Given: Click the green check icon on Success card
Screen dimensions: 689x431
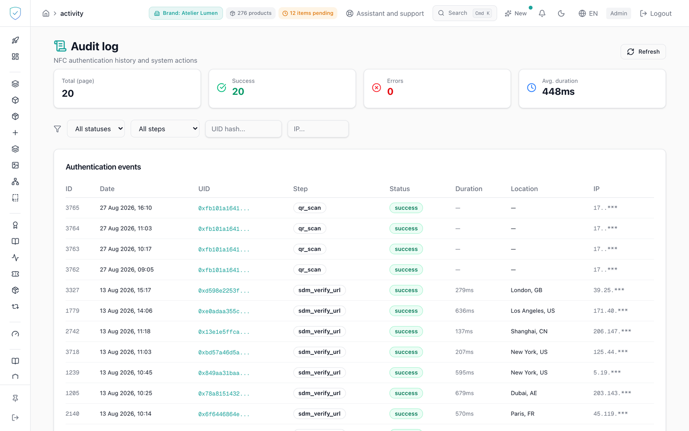Looking at the screenshot, I should [222, 88].
